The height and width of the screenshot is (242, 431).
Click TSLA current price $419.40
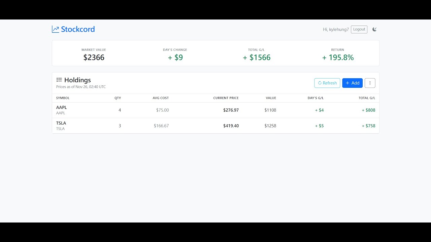pyautogui.click(x=231, y=126)
